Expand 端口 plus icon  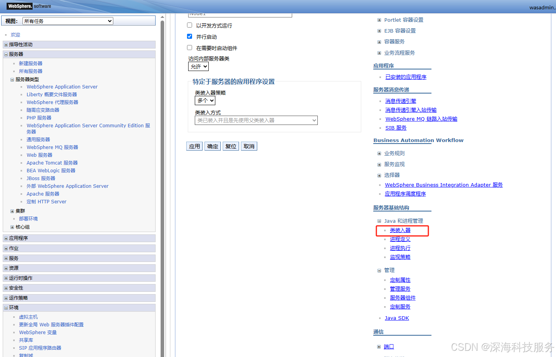(379, 347)
